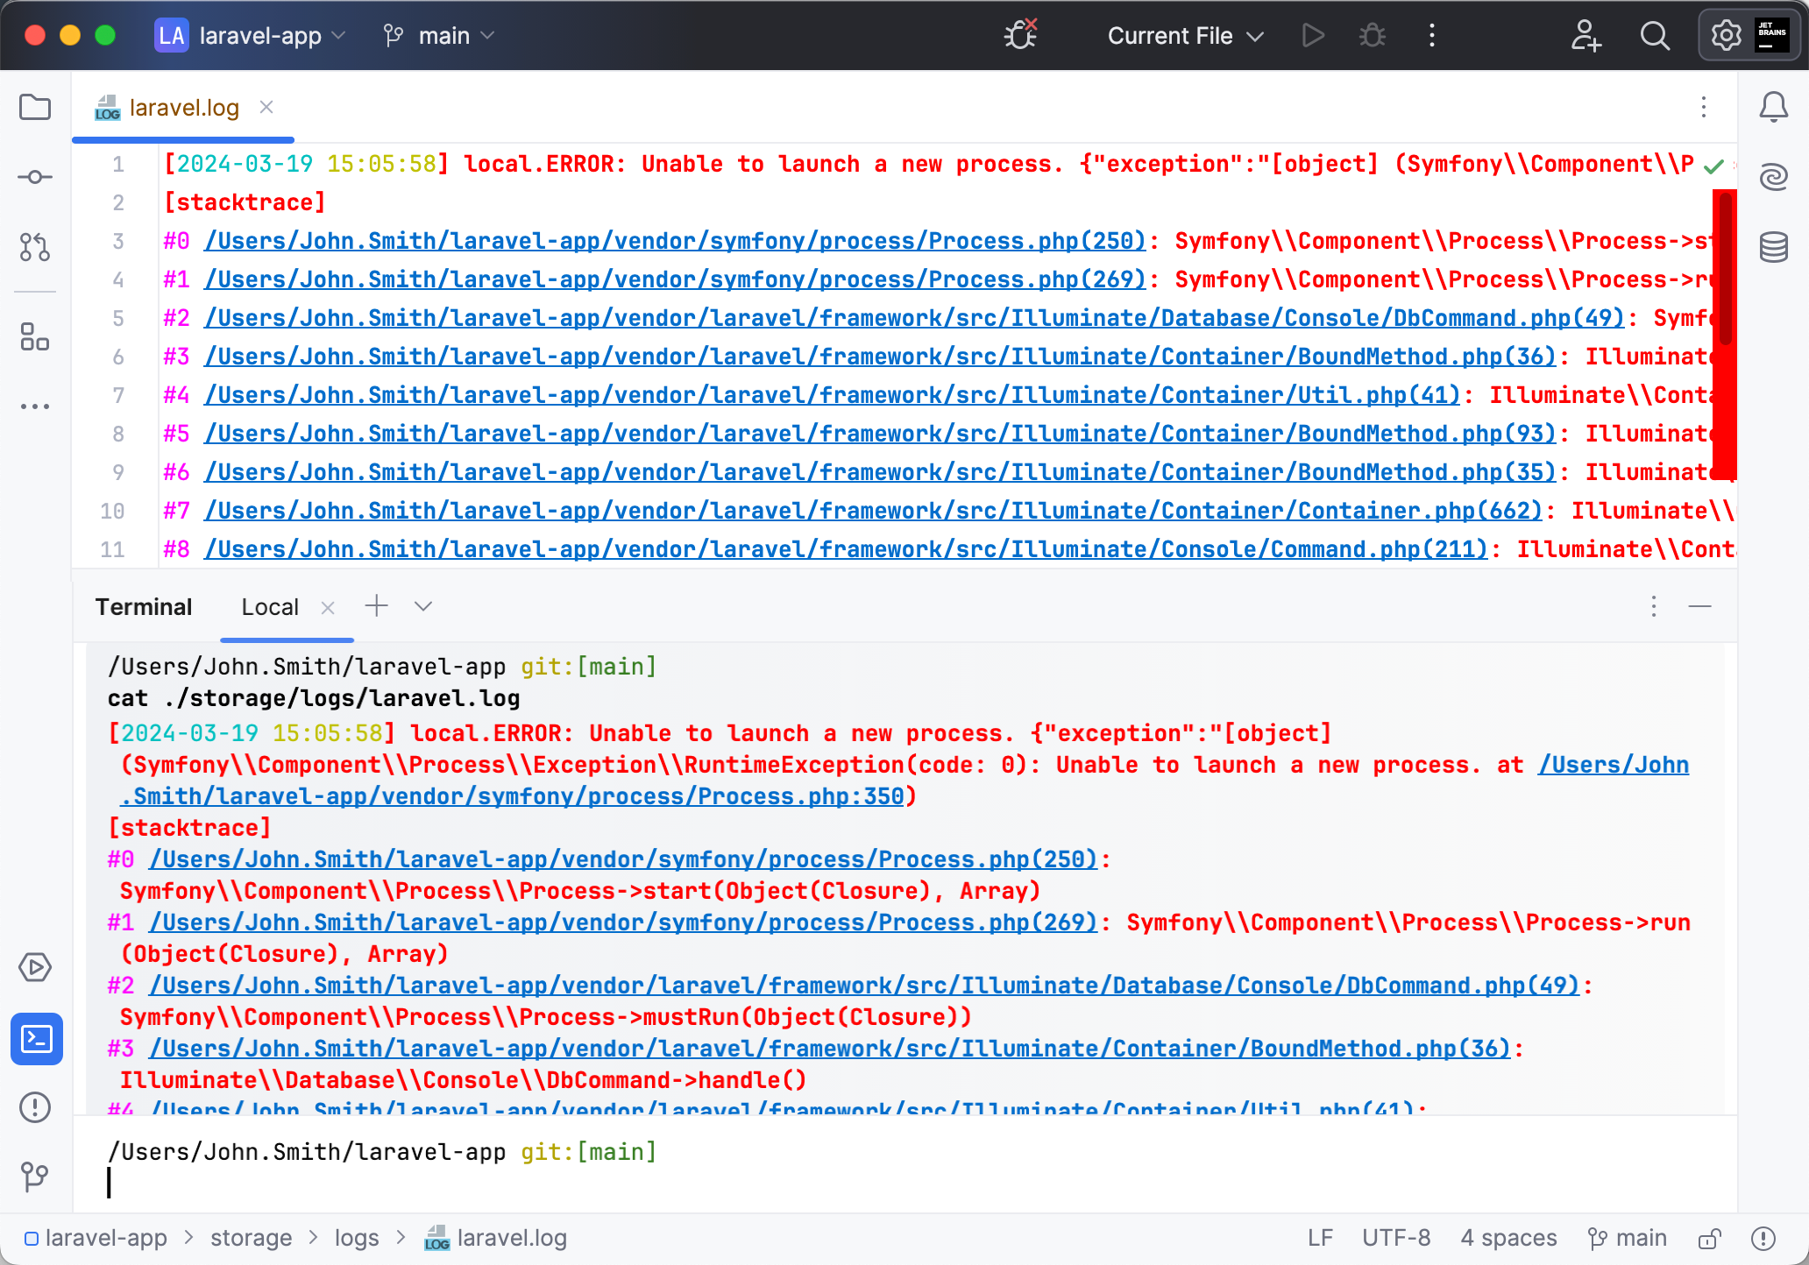Open IDE Settings with the gear icon
1809x1265 pixels.
1725,35
